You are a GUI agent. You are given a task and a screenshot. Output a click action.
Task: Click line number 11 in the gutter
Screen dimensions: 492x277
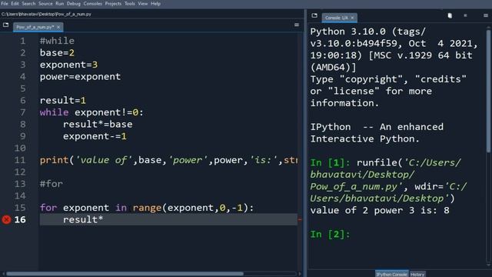point(20,160)
